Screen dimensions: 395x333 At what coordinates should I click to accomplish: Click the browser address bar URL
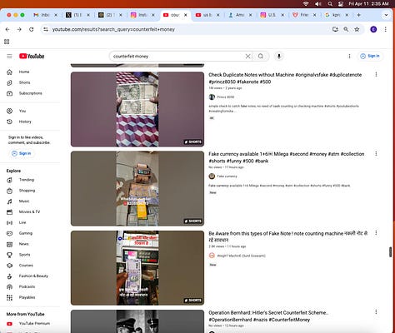[x=113, y=29]
